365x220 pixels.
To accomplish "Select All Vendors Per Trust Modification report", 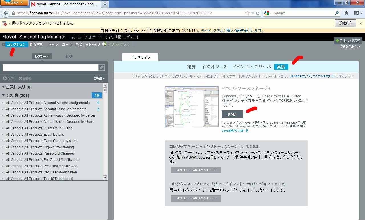I will (41, 166).
